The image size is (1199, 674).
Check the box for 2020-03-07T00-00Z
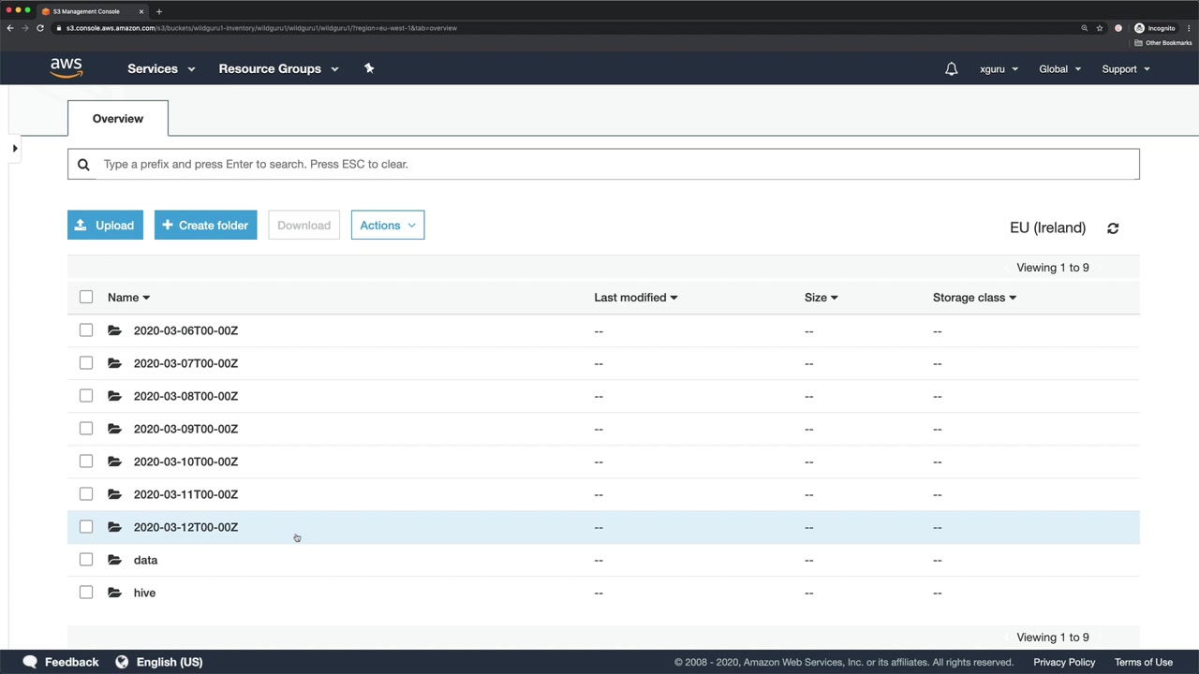pos(86,362)
